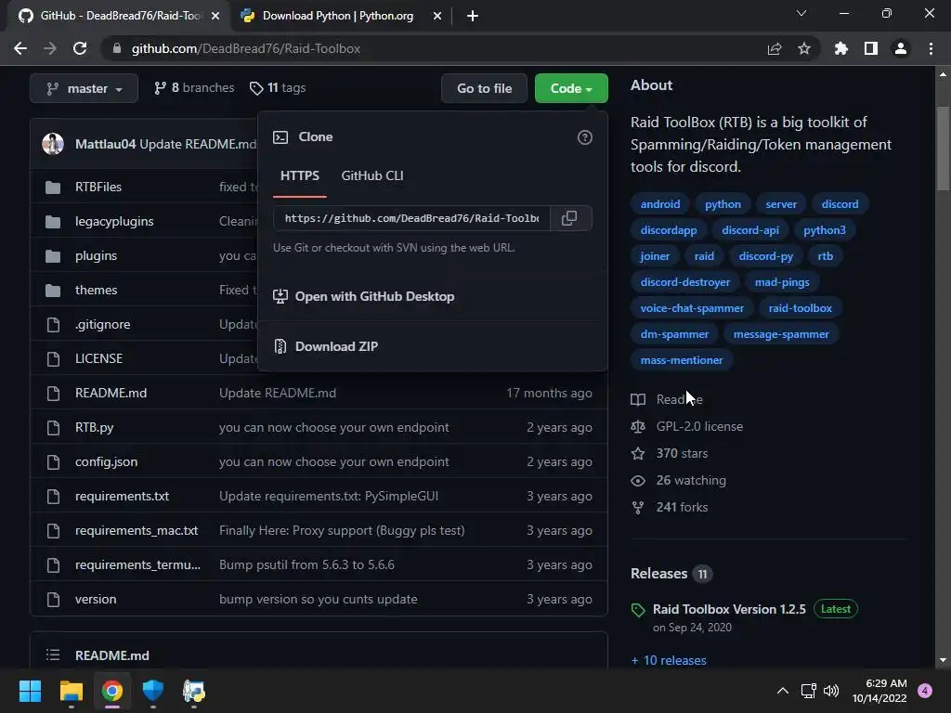Close the Download Python tab
The width and height of the screenshot is (951, 713).
(x=437, y=16)
